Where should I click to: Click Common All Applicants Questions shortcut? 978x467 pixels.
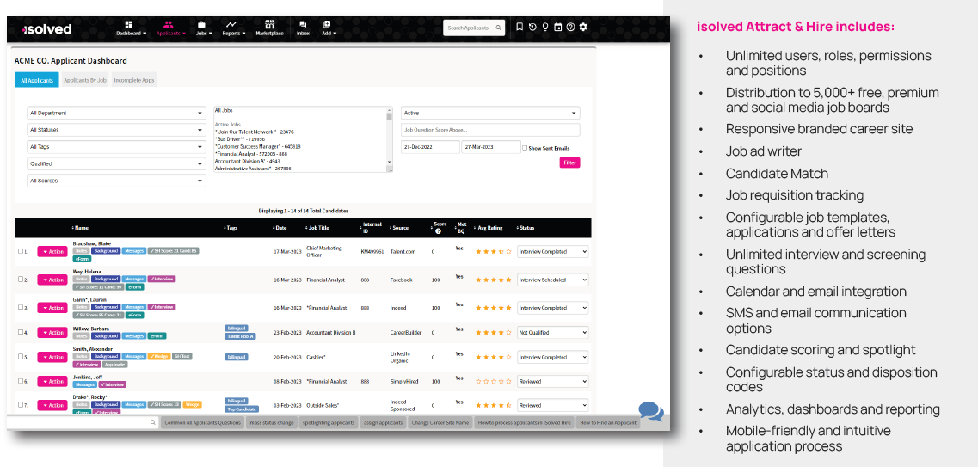coord(203,423)
